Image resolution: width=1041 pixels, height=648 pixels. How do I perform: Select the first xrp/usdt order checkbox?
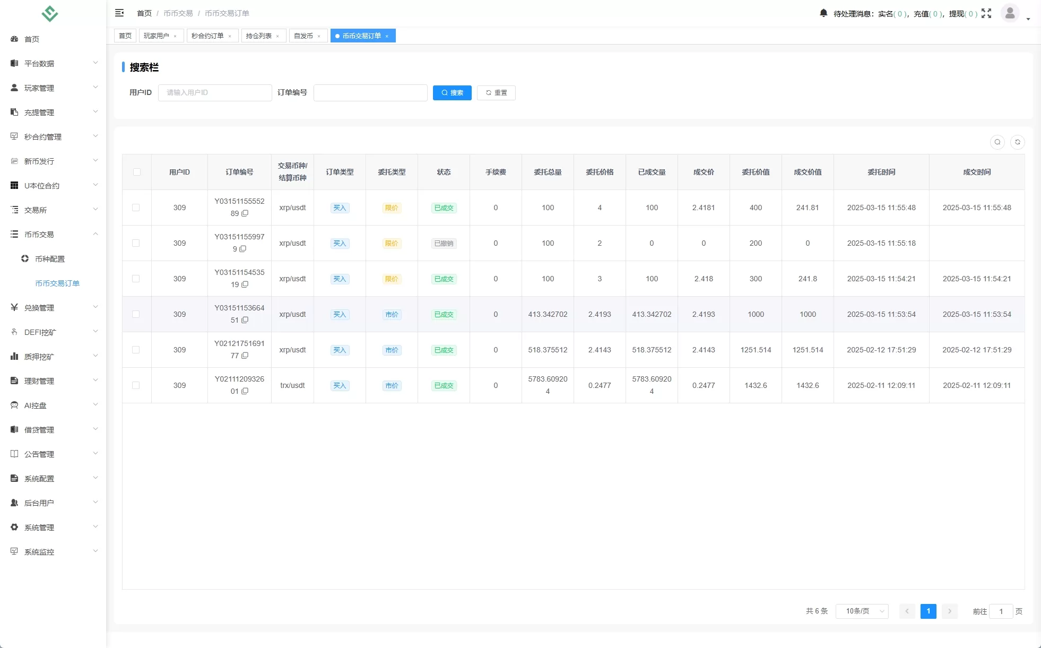click(x=136, y=208)
